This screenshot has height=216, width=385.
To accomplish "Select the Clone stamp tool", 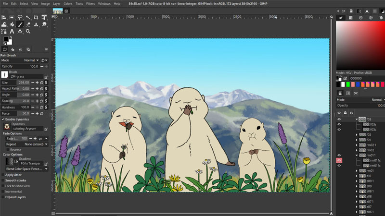I will [37, 24].
